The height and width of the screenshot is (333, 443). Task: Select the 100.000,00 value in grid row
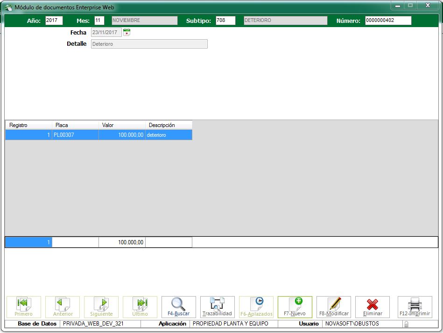click(x=122, y=135)
